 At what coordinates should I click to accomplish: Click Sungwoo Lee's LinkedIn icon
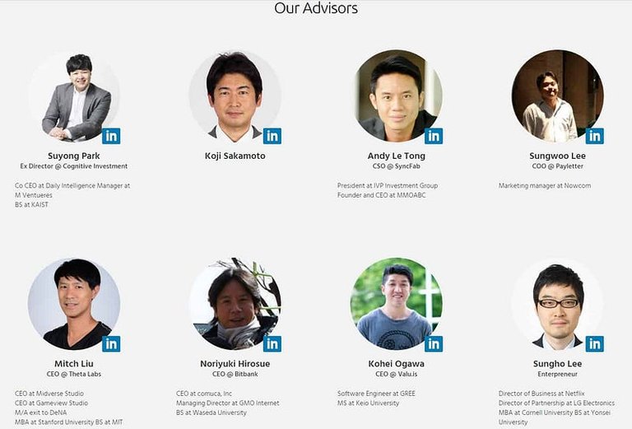595,136
